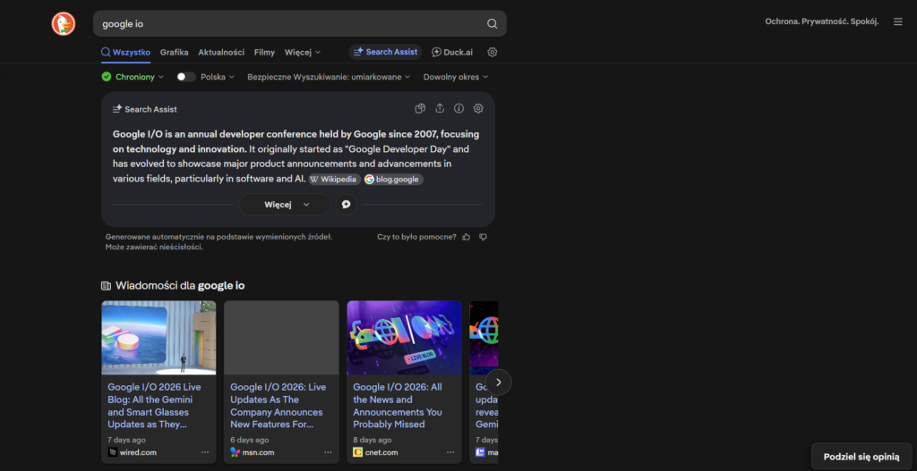Expand the Więcej tab dropdown

pos(303,52)
